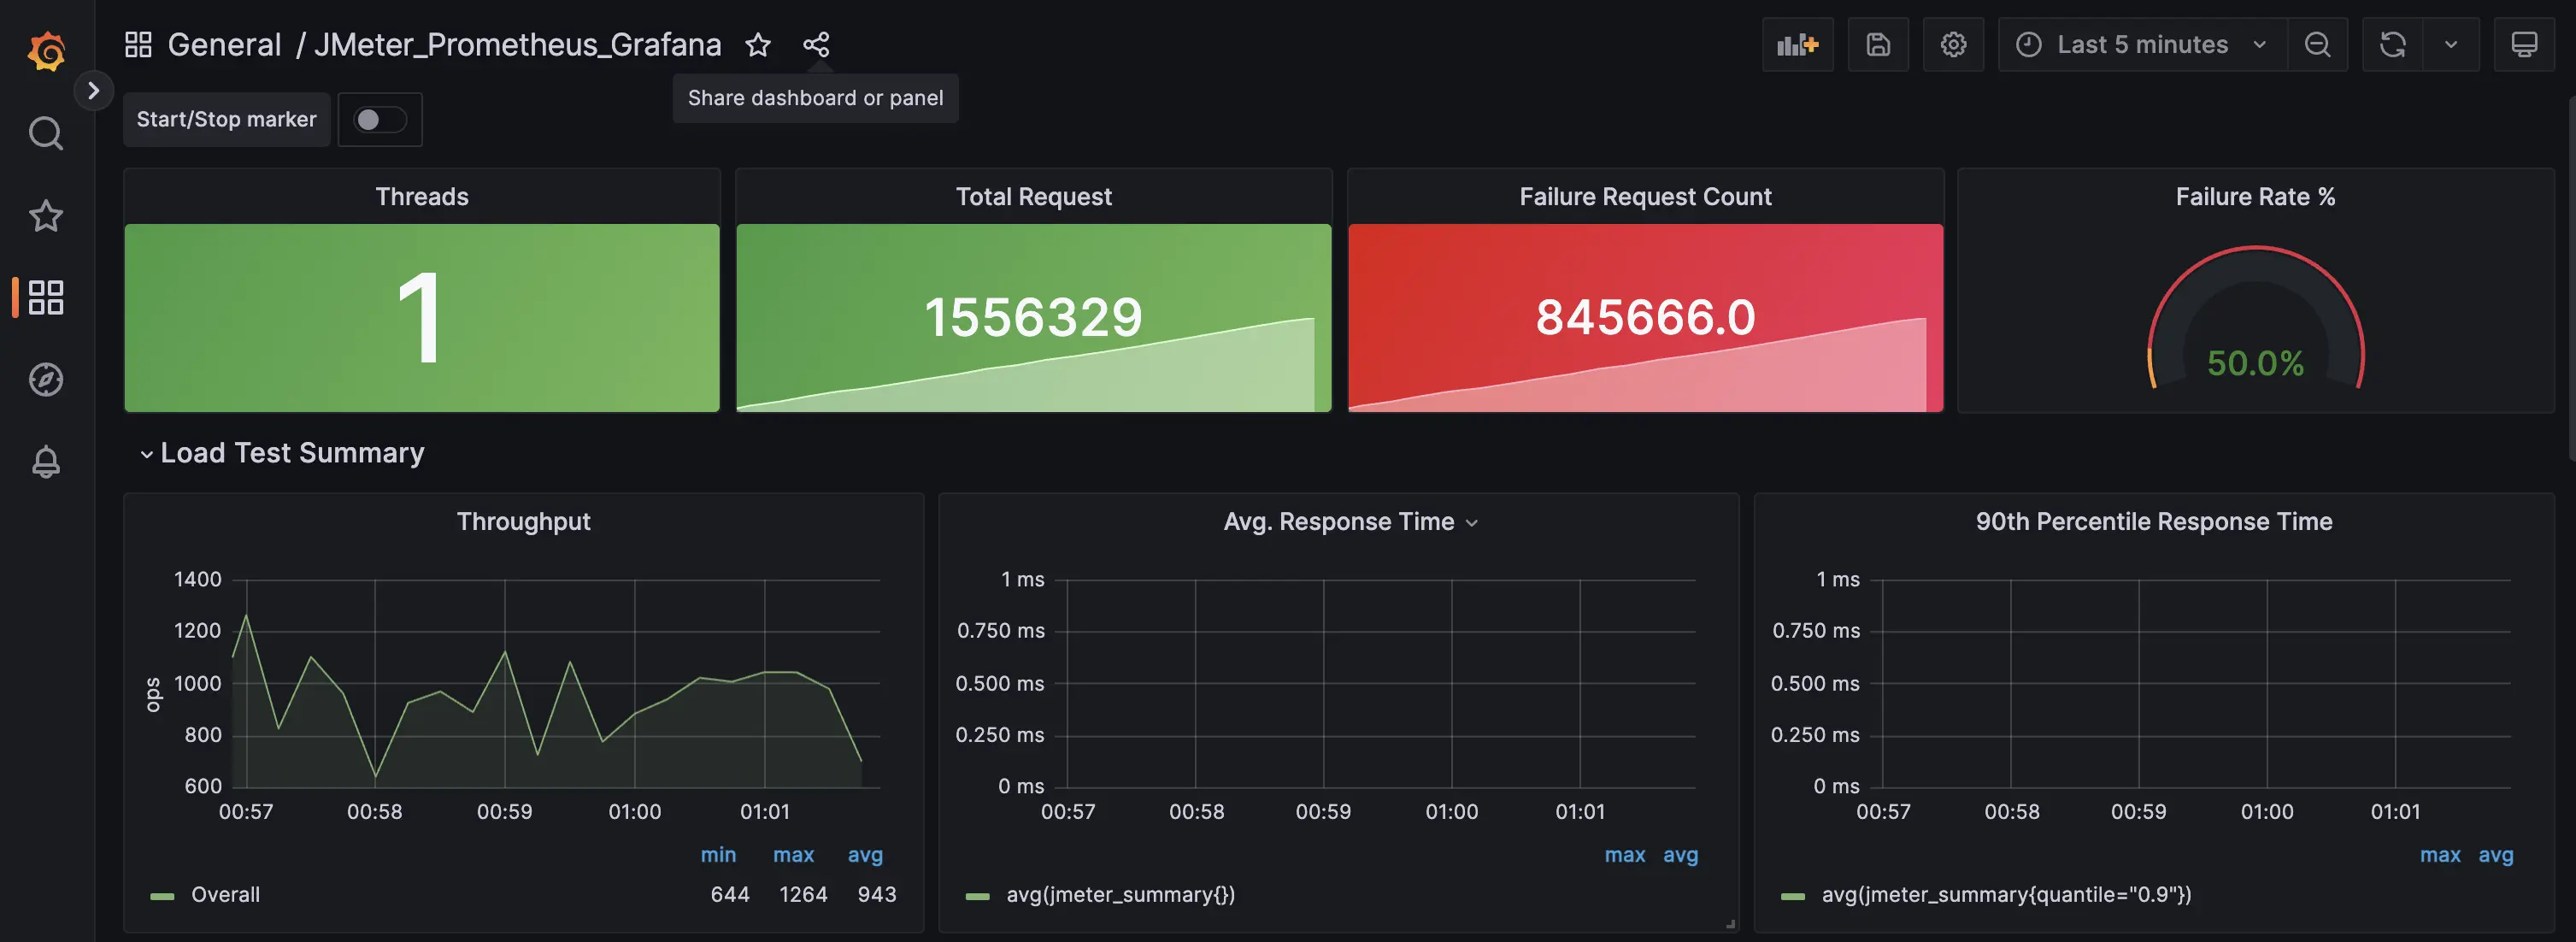This screenshot has width=2576, height=942.
Task: Open the refresh interval dropdown arrow
Action: [2450, 45]
